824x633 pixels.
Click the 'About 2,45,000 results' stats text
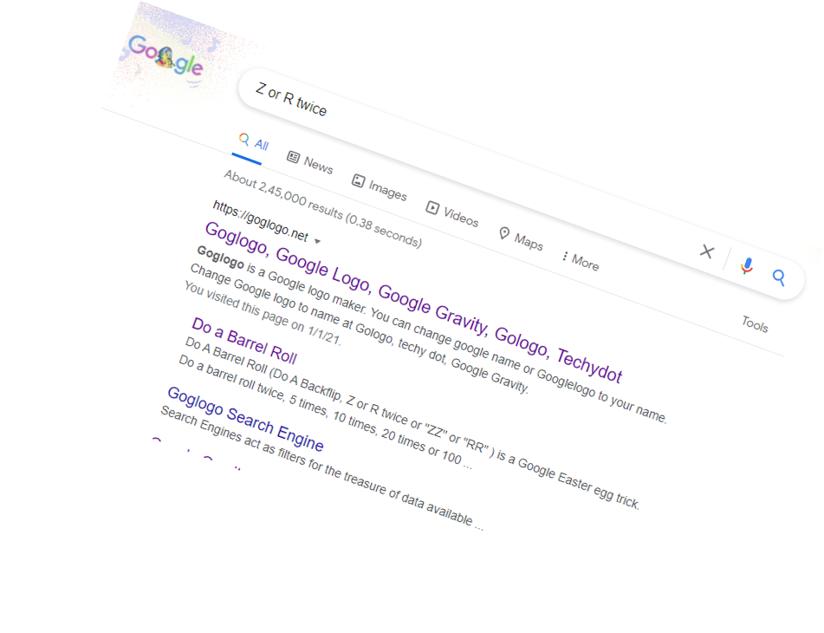coord(322,209)
